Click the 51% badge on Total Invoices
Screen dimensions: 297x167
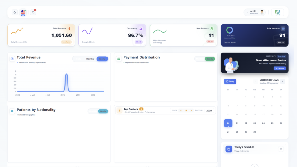coord(281,42)
